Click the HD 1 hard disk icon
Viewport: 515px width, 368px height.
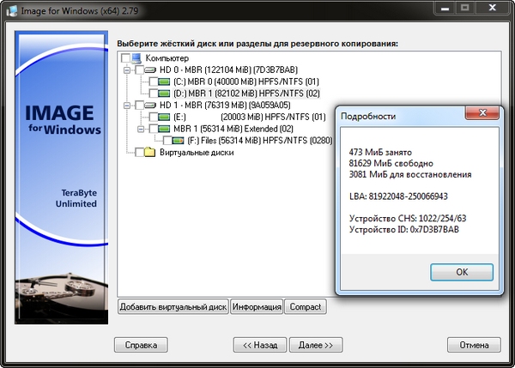tap(152, 105)
